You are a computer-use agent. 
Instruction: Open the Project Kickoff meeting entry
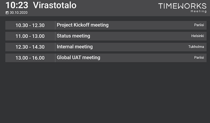(106, 25)
